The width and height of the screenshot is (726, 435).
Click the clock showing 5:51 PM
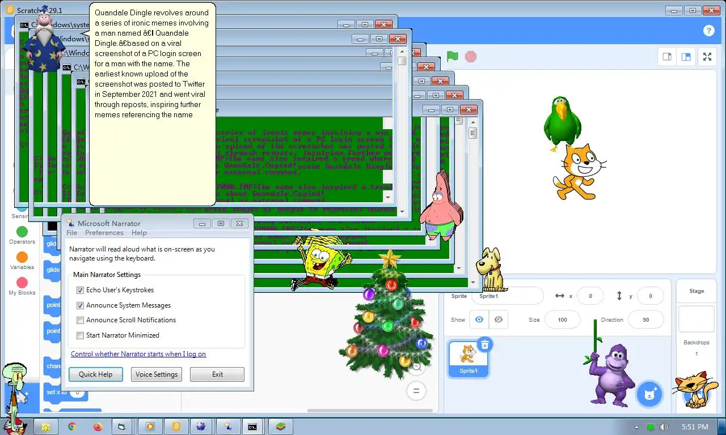tap(695, 427)
